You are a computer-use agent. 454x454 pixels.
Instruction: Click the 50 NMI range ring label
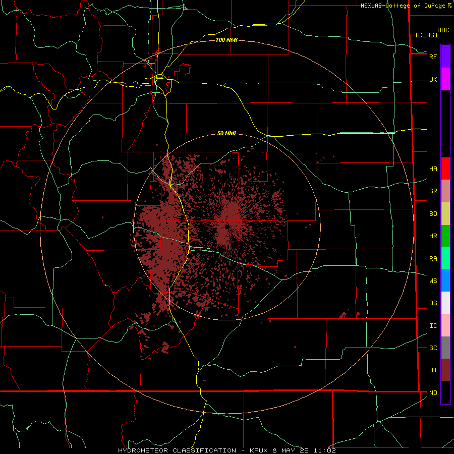tap(226, 133)
